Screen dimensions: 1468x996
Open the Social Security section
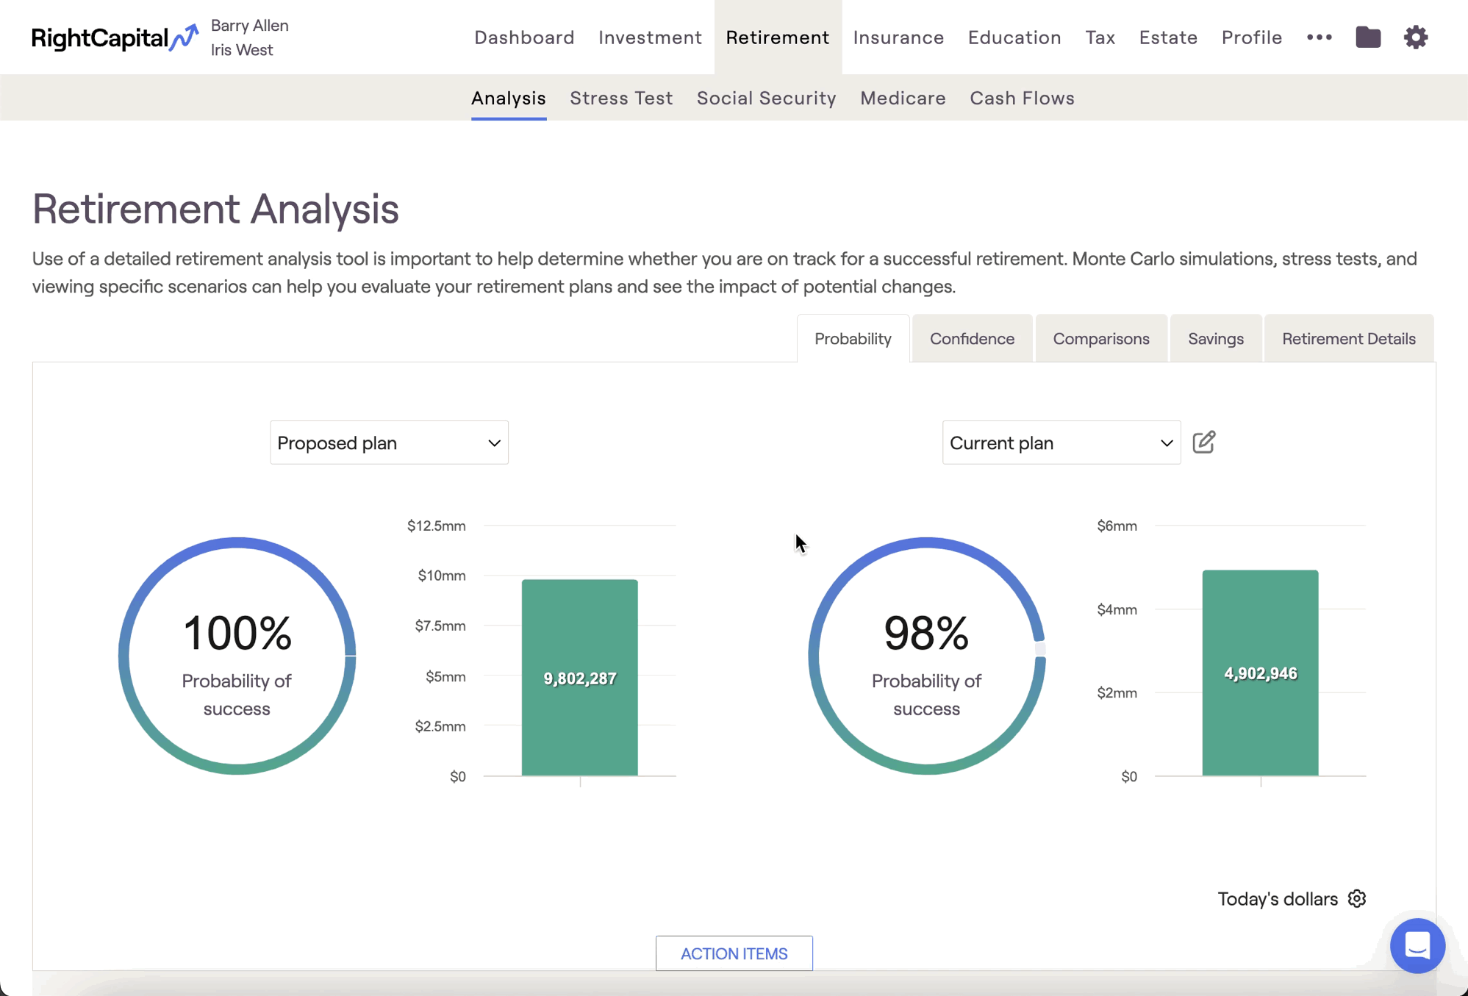[x=766, y=98]
